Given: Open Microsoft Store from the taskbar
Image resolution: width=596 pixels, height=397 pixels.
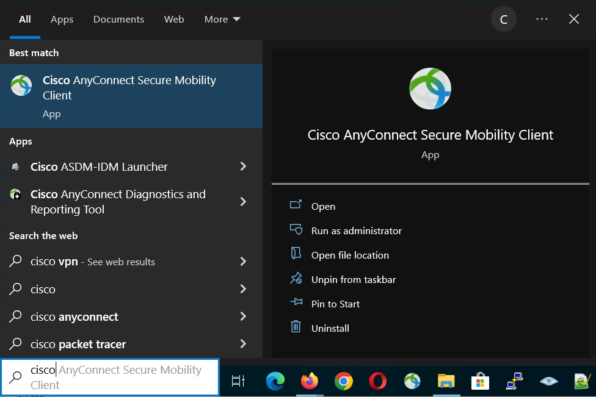Looking at the screenshot, I should 481,382.
